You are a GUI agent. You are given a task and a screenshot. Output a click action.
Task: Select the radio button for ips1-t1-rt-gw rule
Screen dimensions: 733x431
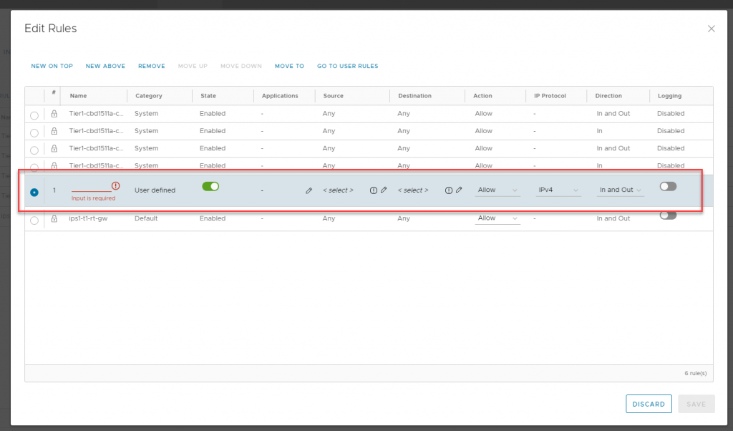click(34, 221)
